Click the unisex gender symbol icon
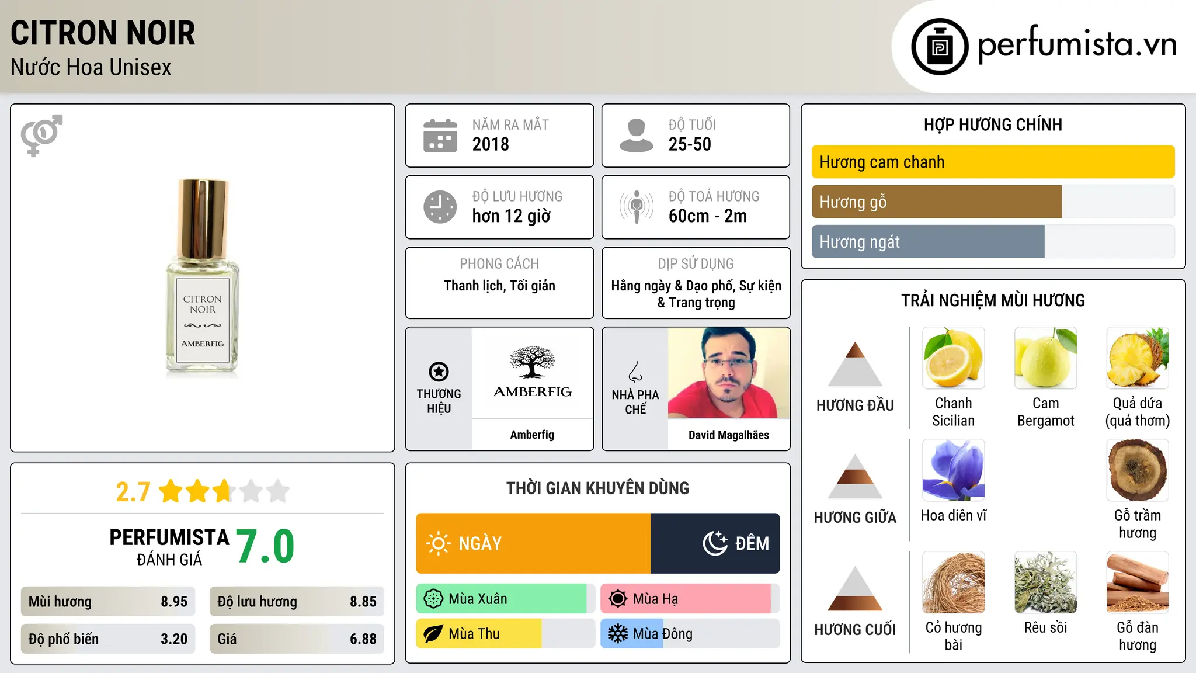1196x673 pixels. pyautogui.click(x=41, y=136)
